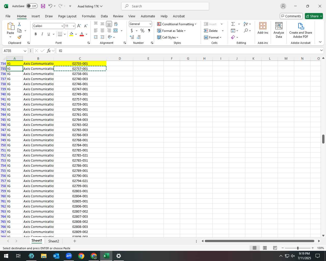The width and height of the screenshot is (326, 261).
Task: Increase decimal places
Action: (132, 37)
